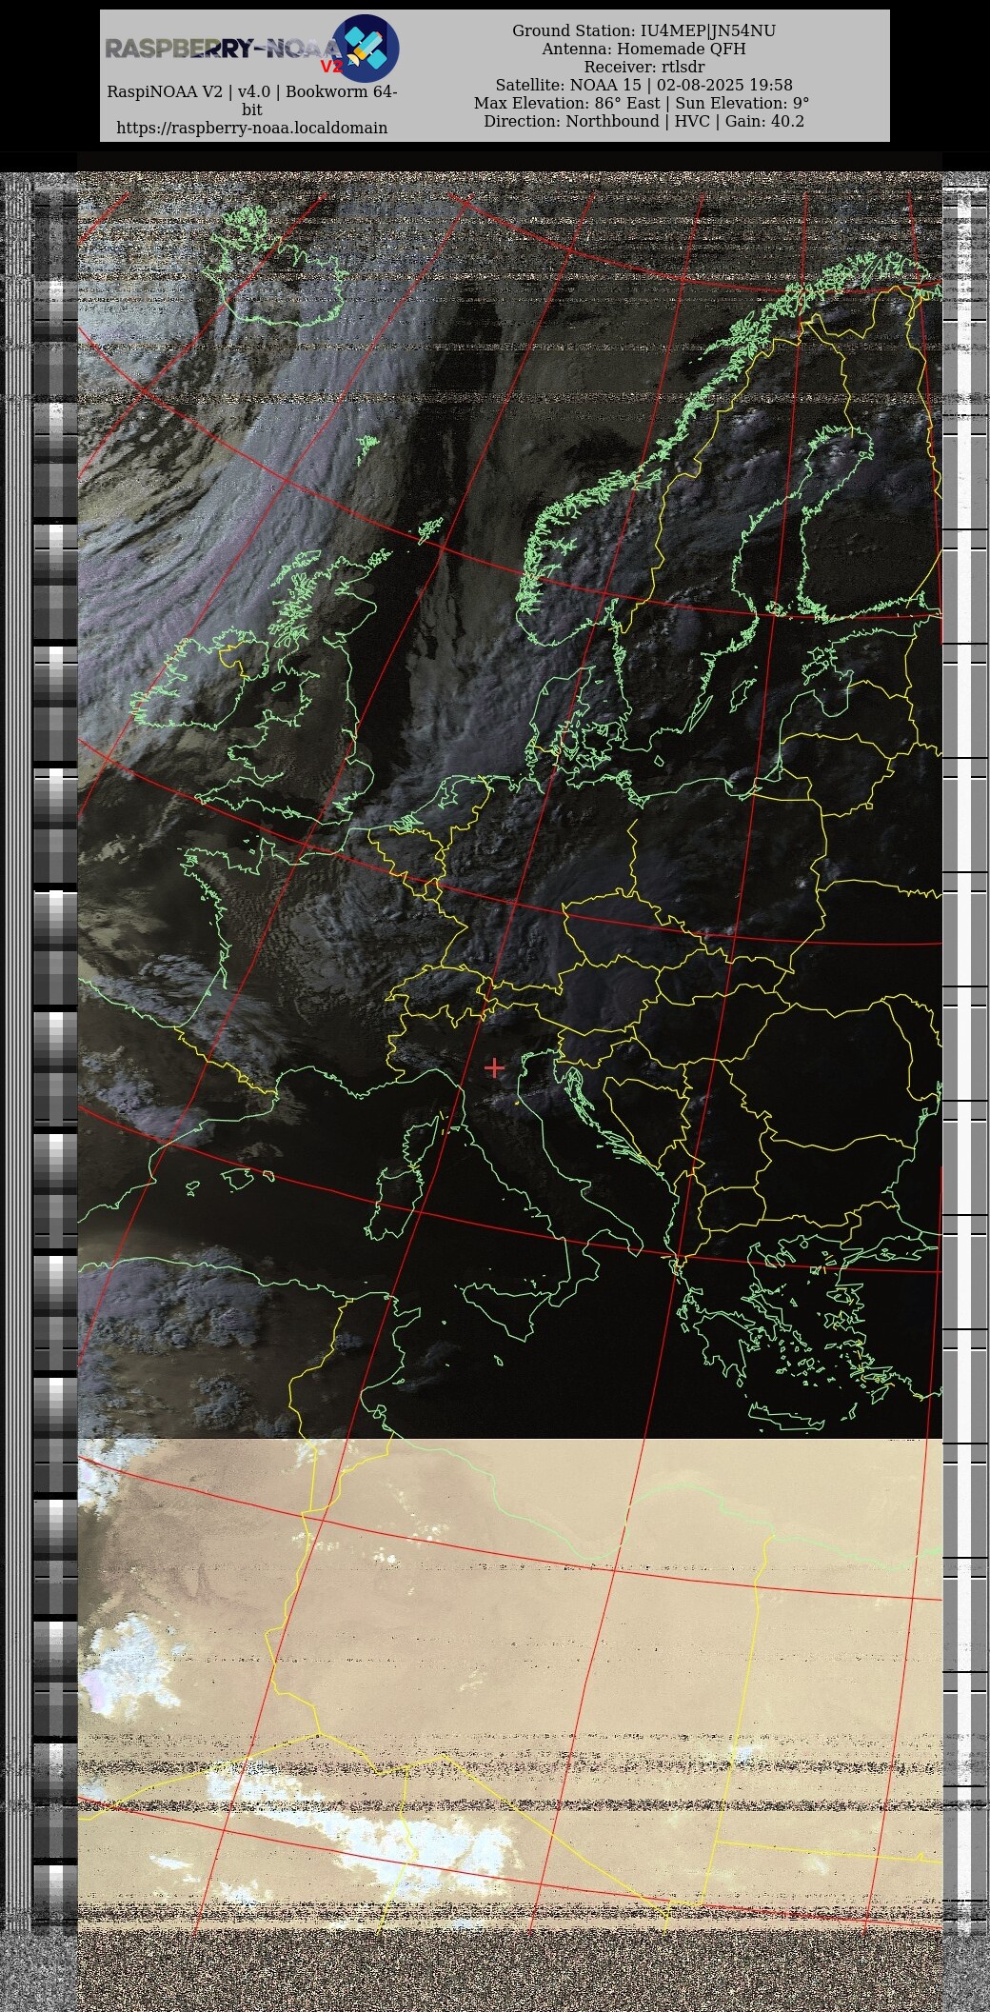
Task: Click the RASPBERRY-NOAA logo text
Action: coord(223,50)
